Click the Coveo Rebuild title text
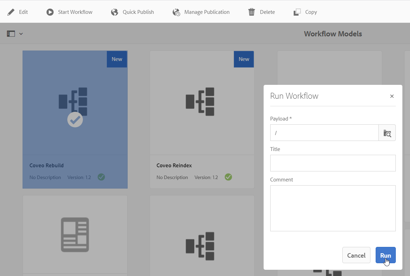This screenshot has height=276, width=410. pyautogui.click(x=46, y=165)
